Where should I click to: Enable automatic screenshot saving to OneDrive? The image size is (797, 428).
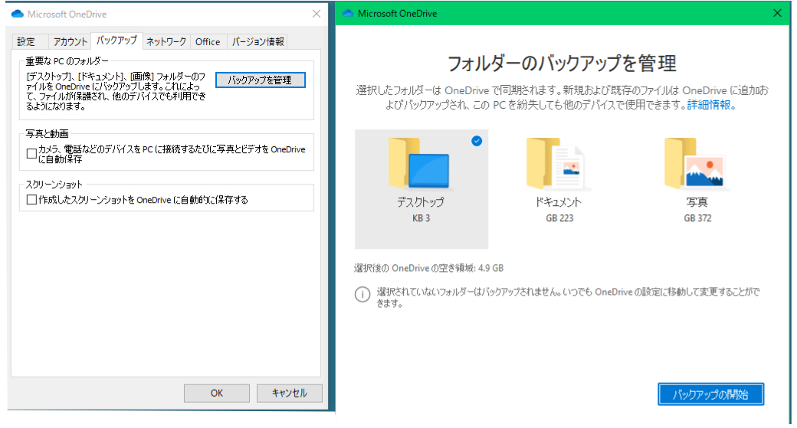31,200
